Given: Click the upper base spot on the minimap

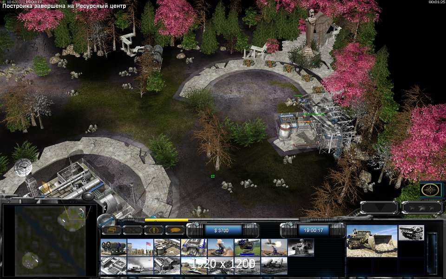Looking at the screenshot, I should pos(72,219).
